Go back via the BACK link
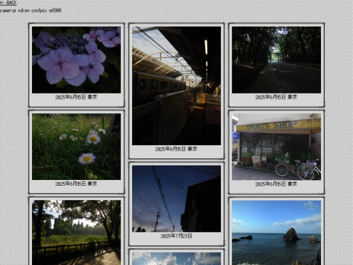This screenshot has width=353, height=265. pos(8,3)
